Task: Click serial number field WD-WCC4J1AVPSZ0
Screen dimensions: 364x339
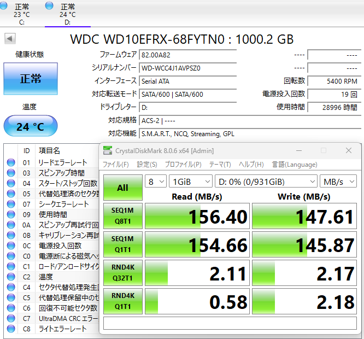Action: point(188,68)
